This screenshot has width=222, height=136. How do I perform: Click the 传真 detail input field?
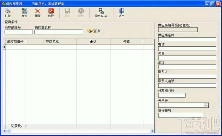click(x=187, y=58)
